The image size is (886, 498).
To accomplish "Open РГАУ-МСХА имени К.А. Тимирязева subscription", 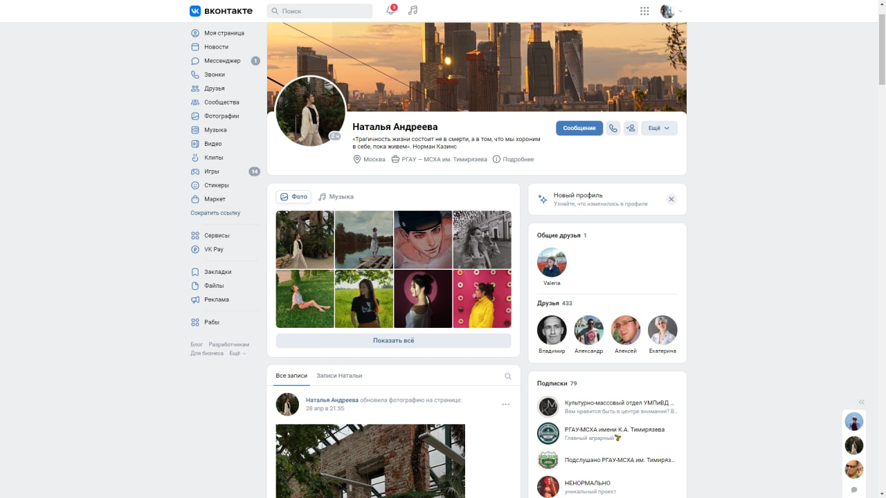I will click(x=607, y=434).
